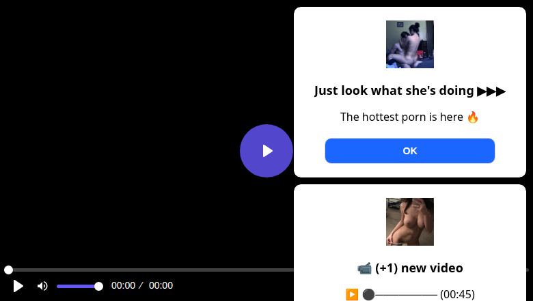
Task: Click the white volume slider knob
Action: [98, 287]
